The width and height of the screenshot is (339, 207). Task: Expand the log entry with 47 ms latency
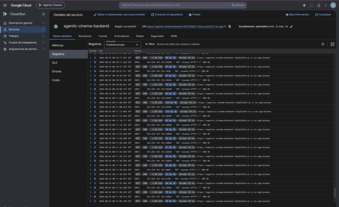[x=90, y=76]
